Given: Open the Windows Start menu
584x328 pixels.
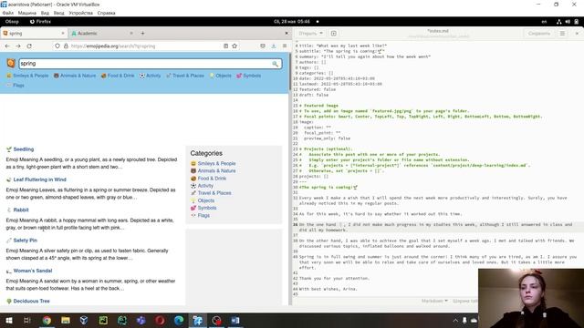Looking at the screenshot, I should coord(9,320).
